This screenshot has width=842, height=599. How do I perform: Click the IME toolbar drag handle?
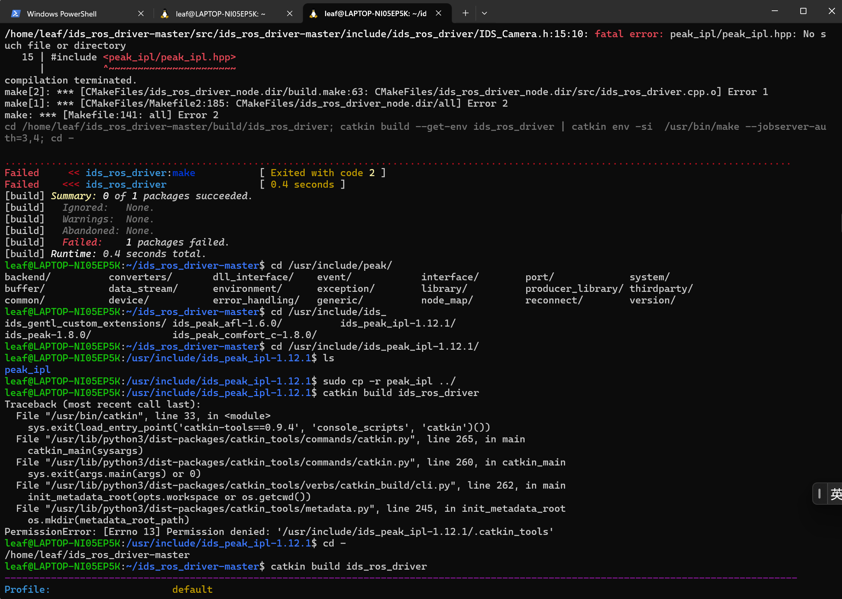[x=819, y=494]
